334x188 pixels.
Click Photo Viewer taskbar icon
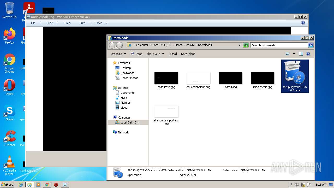click(65, 185)
